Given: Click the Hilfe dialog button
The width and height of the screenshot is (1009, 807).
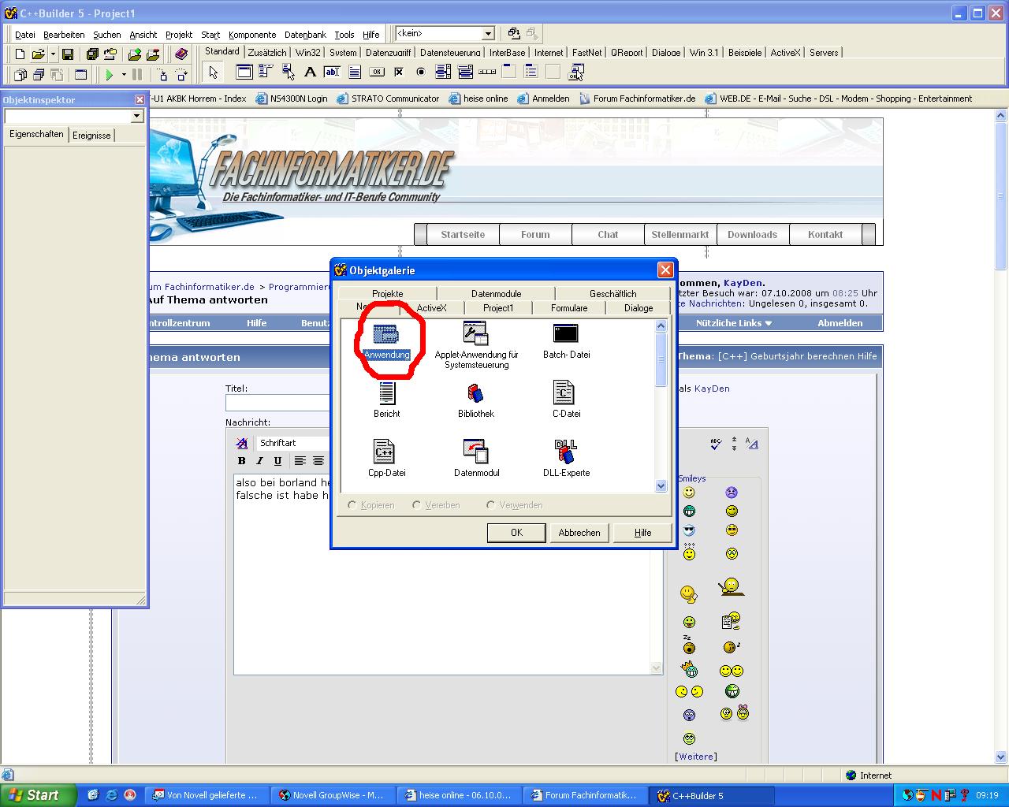Looking at the screenshot, I should [x=642, y=533].
